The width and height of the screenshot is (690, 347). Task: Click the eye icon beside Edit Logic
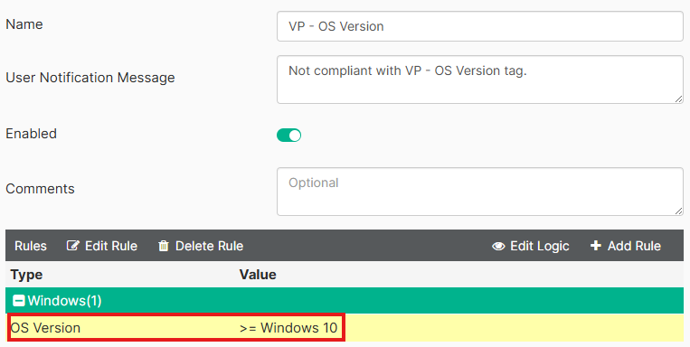click(x=498, y=246)
